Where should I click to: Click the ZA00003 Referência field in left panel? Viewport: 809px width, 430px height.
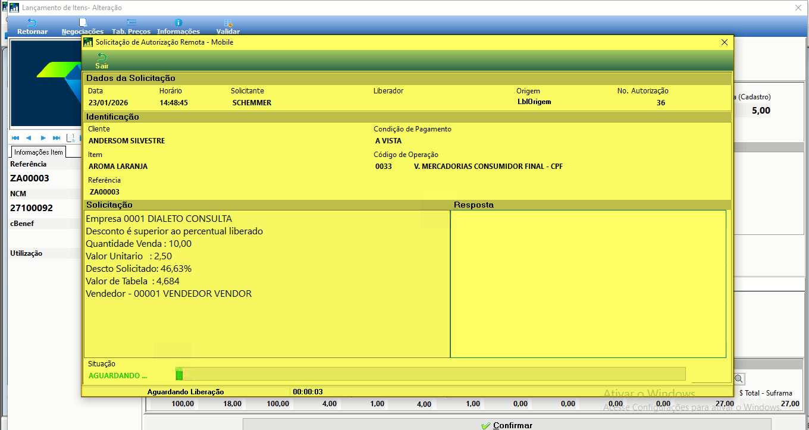[30, 178]
